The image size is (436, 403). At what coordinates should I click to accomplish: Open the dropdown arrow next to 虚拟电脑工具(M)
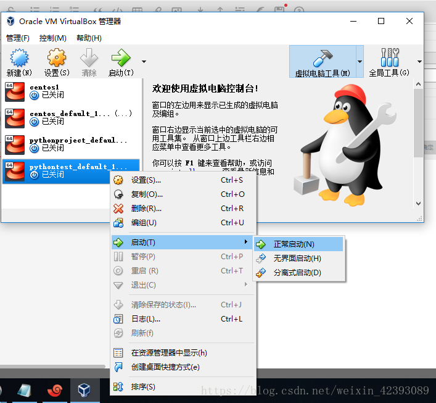[360, 62]
